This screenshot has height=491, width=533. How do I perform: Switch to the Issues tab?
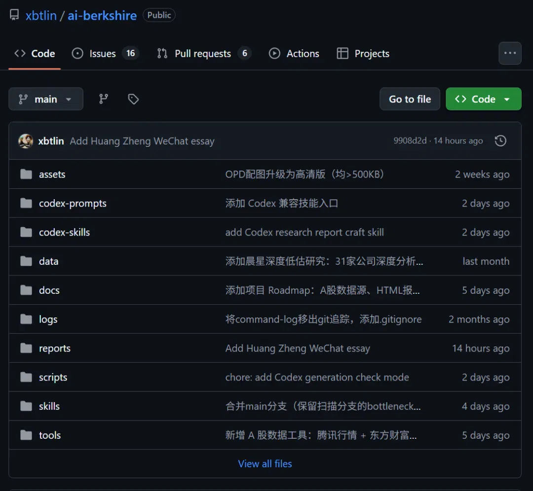(x=105, y=53)
